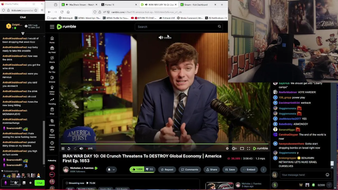Save the video to a playlist
338x190 pixels.
(x=230, y=170)
